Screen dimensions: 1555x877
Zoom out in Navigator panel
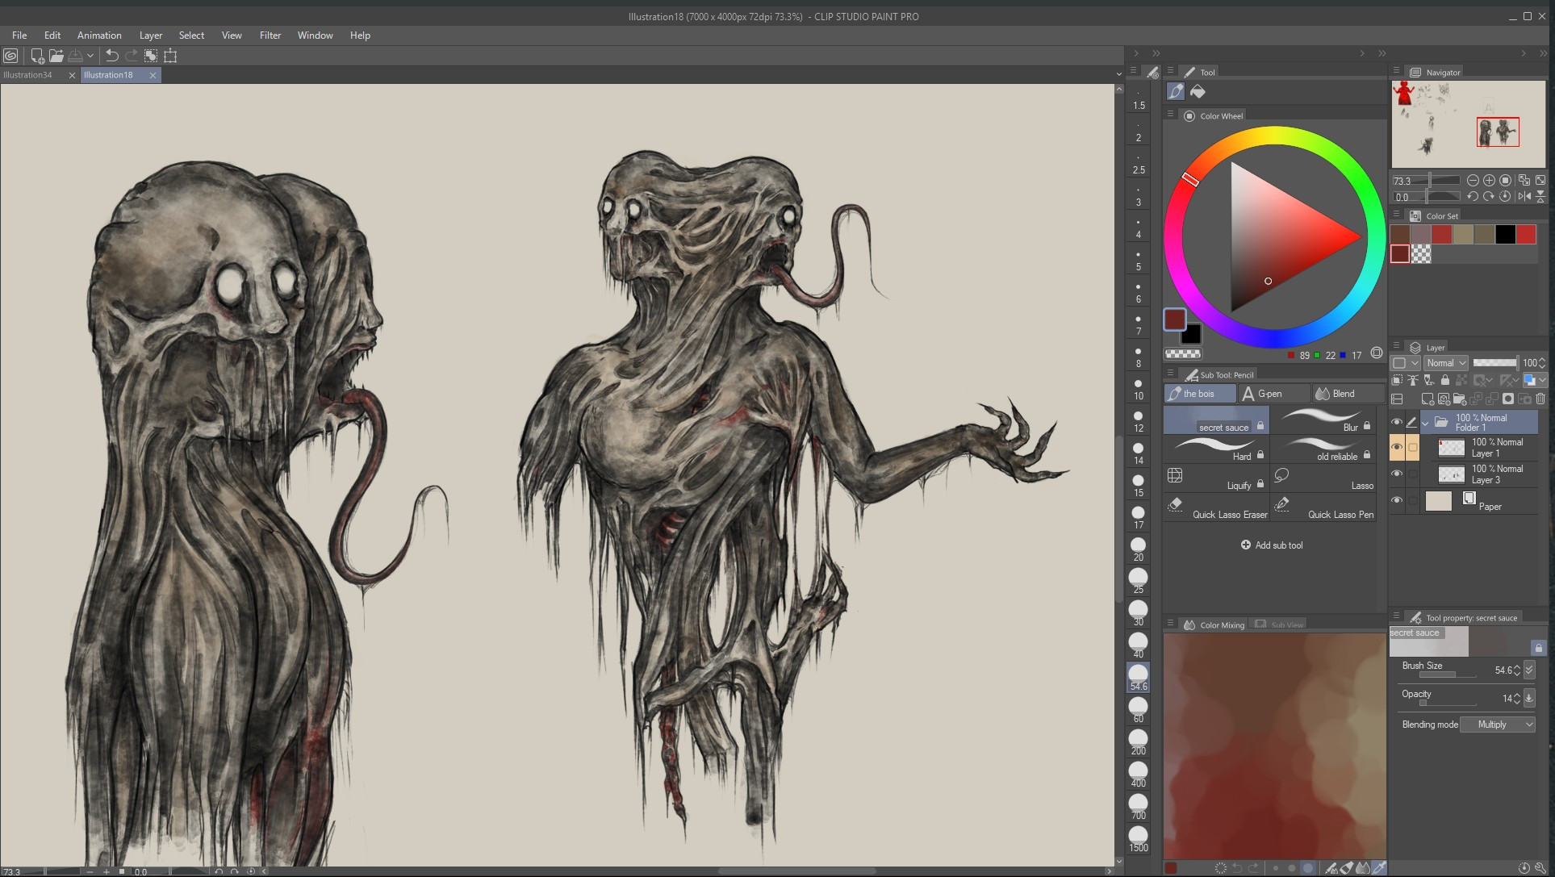[1473, 181]
